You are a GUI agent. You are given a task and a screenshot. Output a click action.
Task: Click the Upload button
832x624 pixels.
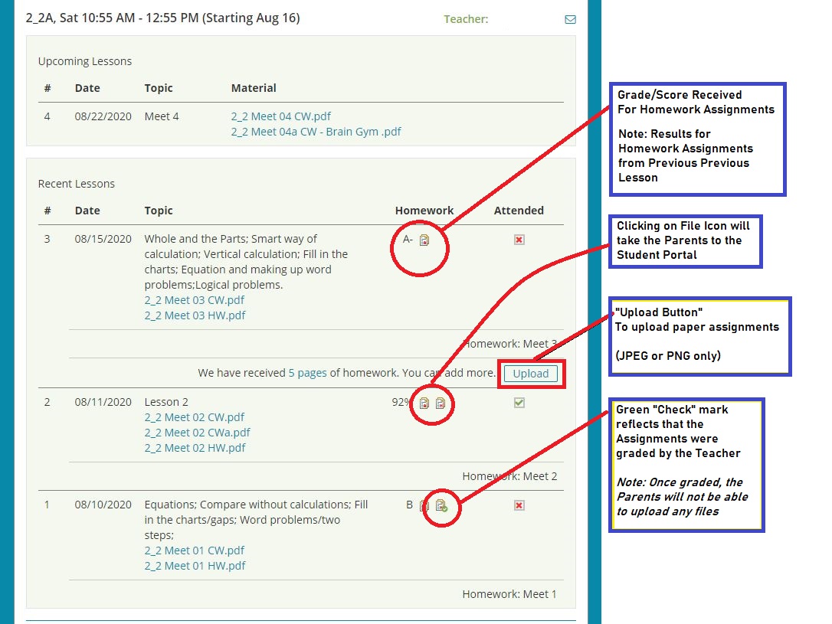[531, 373]
